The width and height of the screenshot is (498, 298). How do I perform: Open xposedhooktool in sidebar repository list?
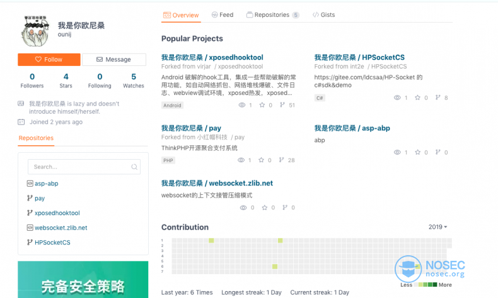tap(57, 212)
